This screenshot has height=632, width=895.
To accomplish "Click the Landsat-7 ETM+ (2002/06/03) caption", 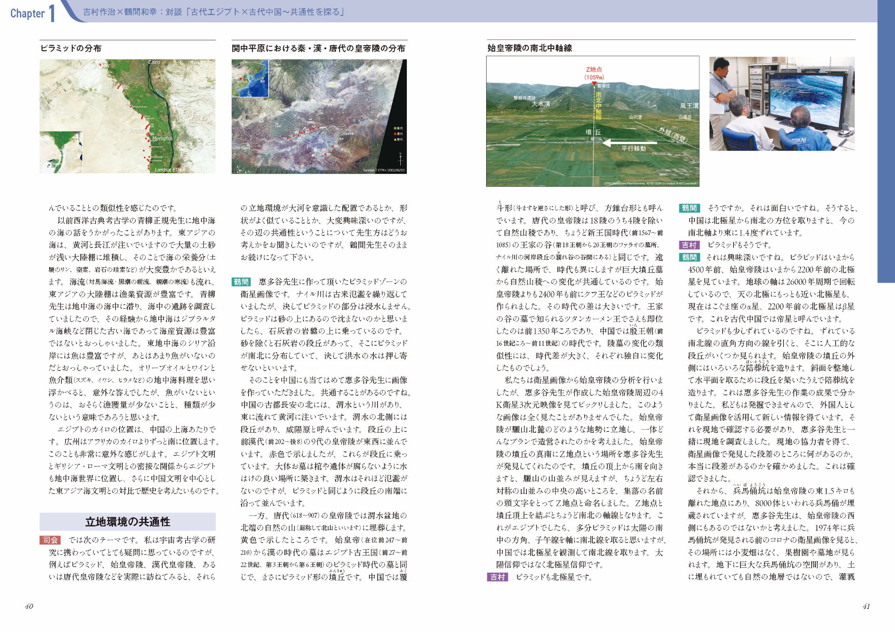I will pyautogui.click(x=384, y=170).
